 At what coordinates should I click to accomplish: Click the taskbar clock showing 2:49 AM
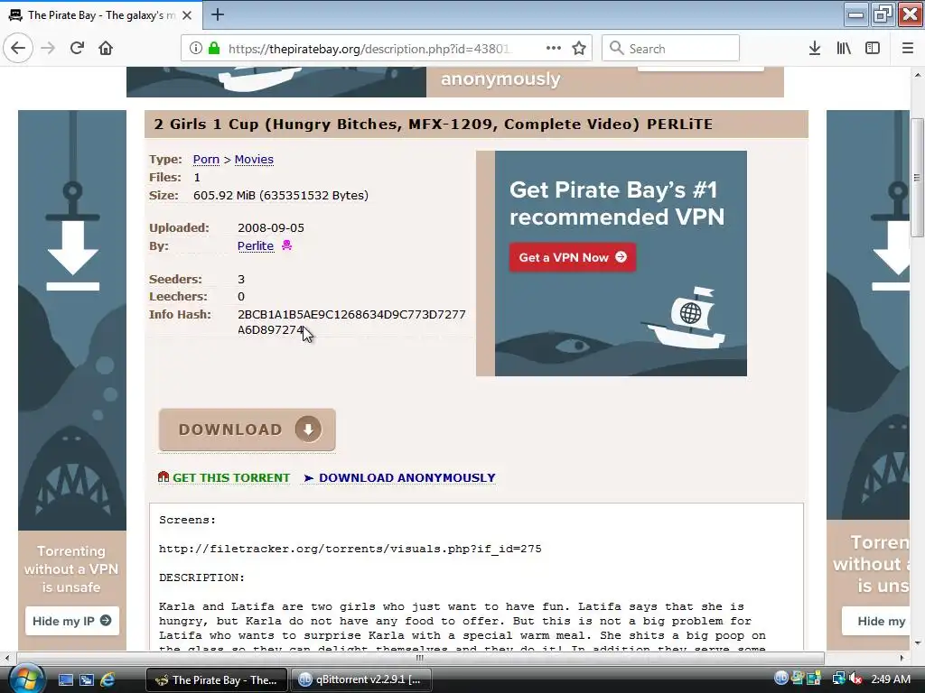tap(891, 679)
